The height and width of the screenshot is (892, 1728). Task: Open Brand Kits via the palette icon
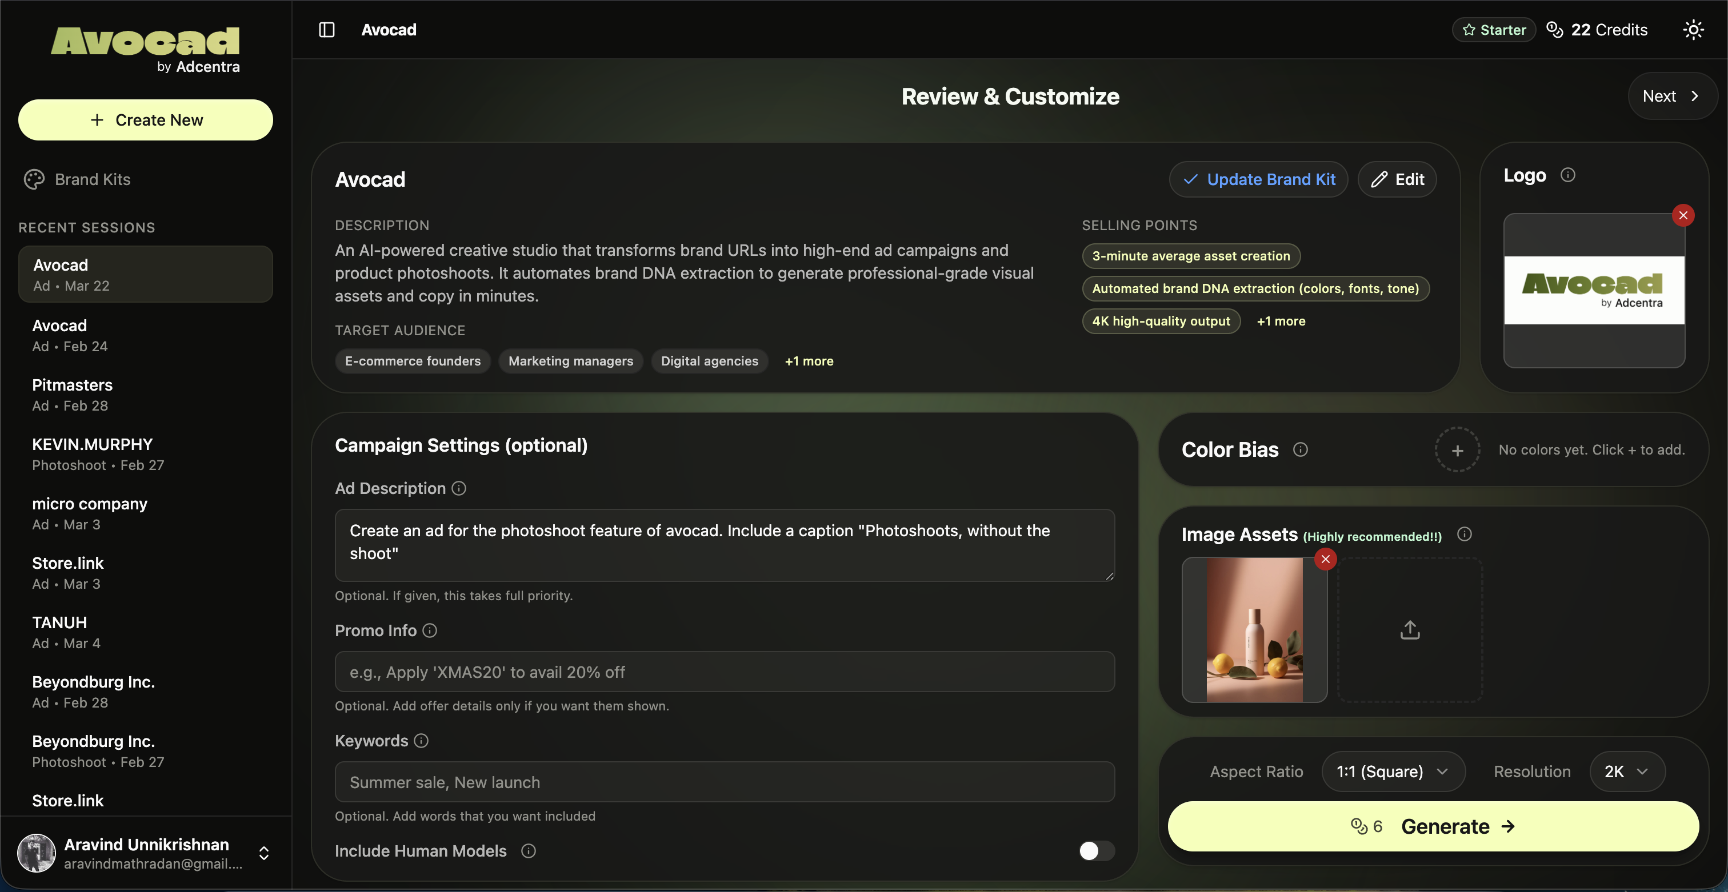coord(34,179)
